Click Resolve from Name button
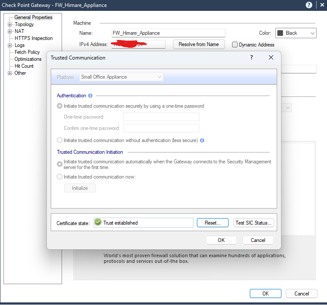The width and height of the screenshot is (327, 305). point(199,44)
